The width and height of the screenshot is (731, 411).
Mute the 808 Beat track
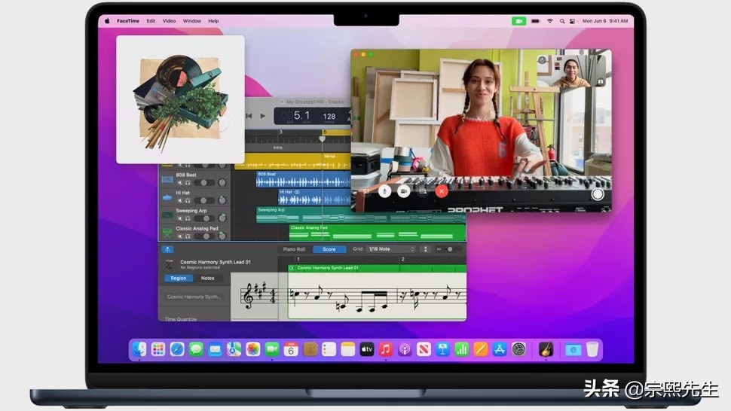180,183
